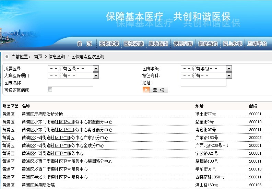Click the 信息查询 breadcrumb link

[57, 57]
